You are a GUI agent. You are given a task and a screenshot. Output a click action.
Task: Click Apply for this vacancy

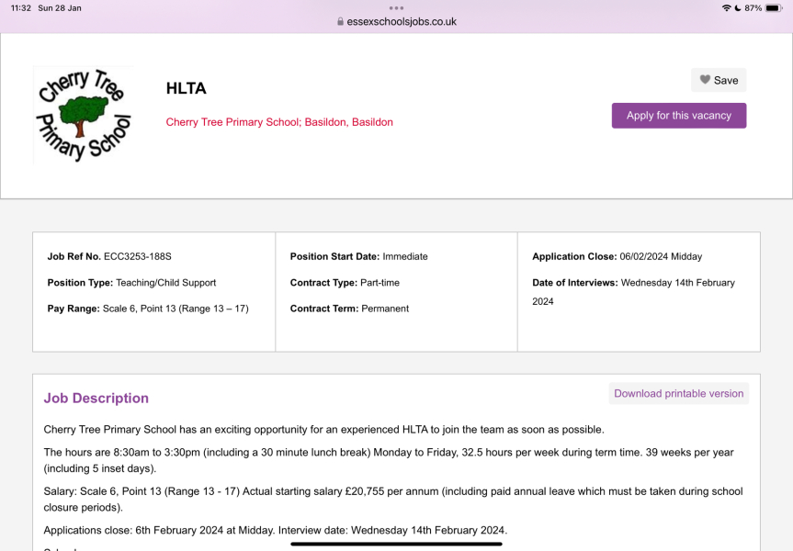click(x=678, y=115)
